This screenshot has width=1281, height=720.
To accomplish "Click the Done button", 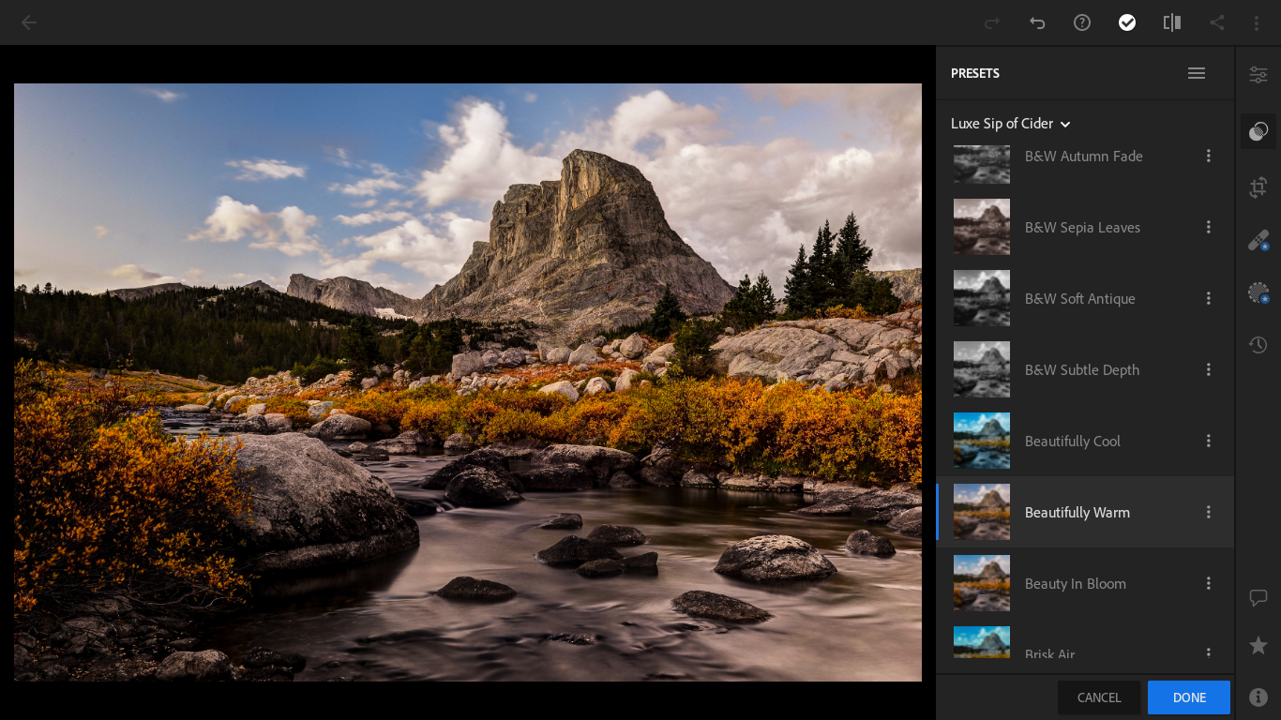I will (1189, 697).
